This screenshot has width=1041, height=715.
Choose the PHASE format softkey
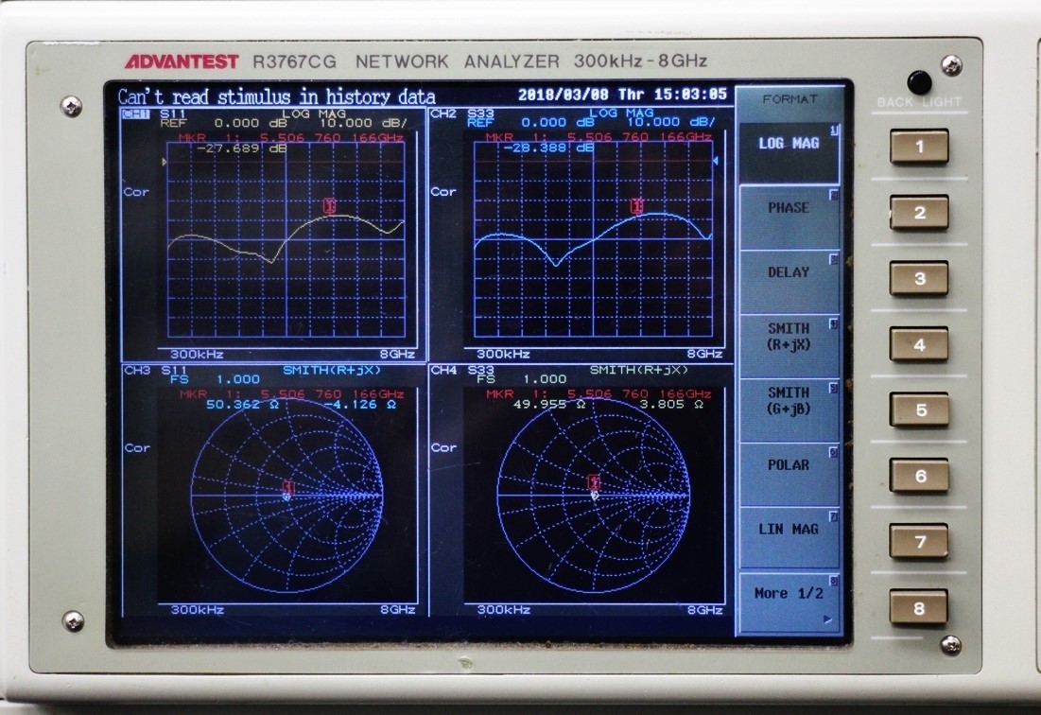(x=789, y=218)
